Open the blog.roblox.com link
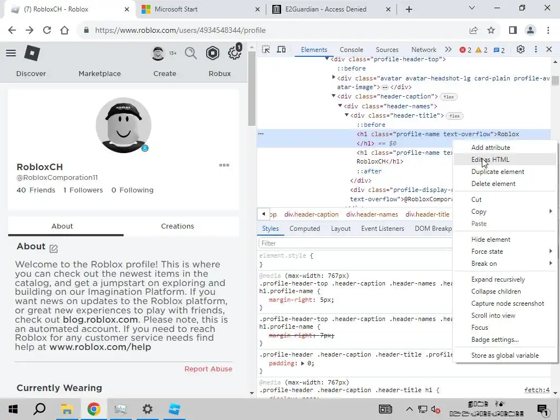 click(x=101, y=319)
